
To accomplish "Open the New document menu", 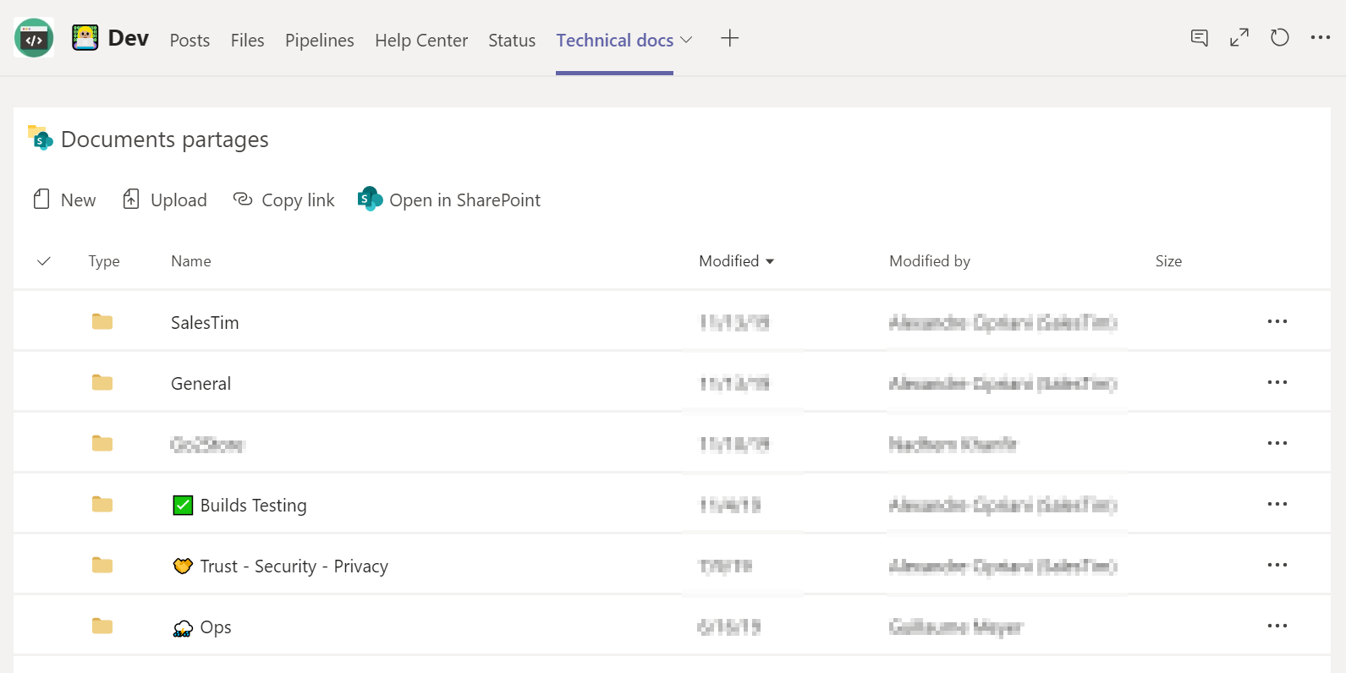I will pyautogui.click(x=65, y=200).
